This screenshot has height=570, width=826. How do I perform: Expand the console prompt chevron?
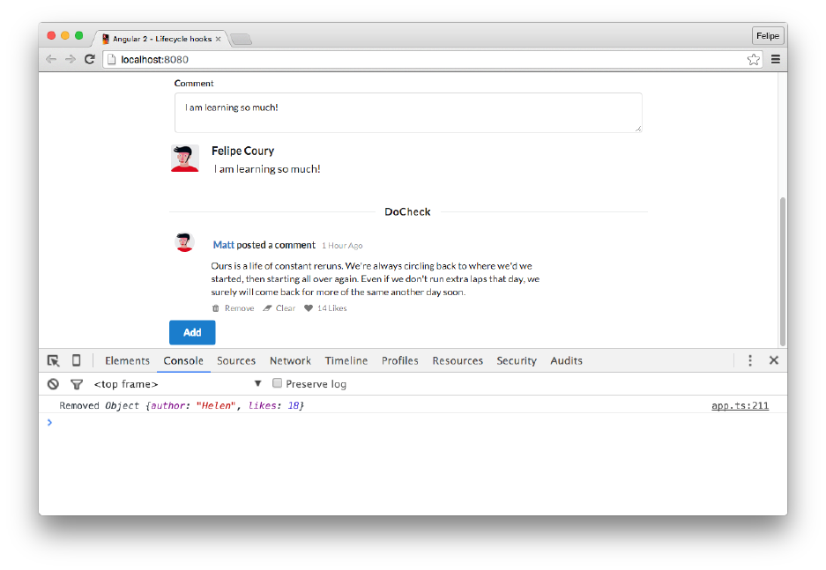[49, 422]
